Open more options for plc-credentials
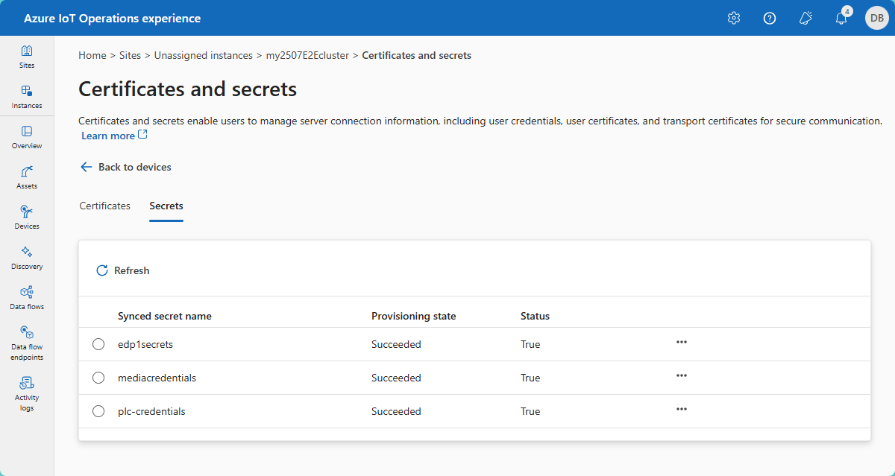Screen dimensions: 895x476 click(x=681, y=409)
